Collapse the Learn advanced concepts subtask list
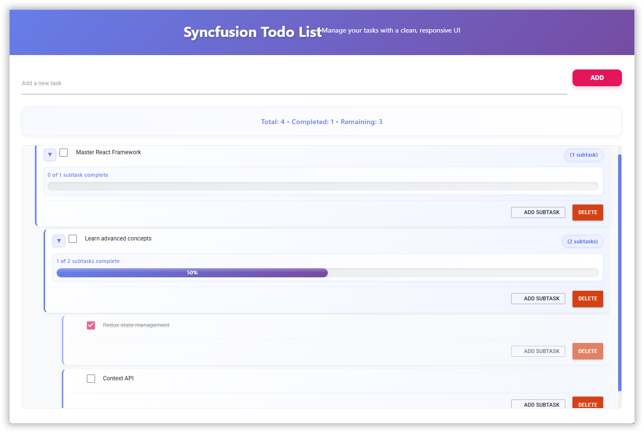 [x=59, y=241]
